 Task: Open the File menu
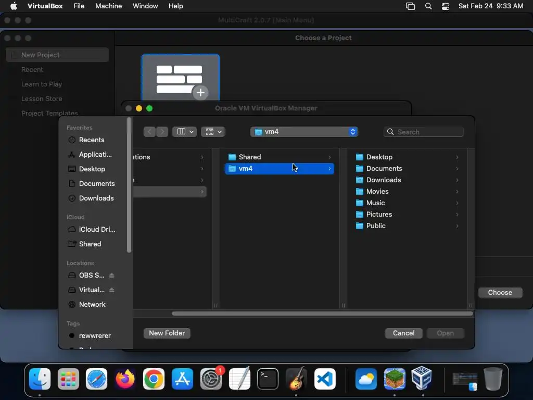[x=79, y=6]
